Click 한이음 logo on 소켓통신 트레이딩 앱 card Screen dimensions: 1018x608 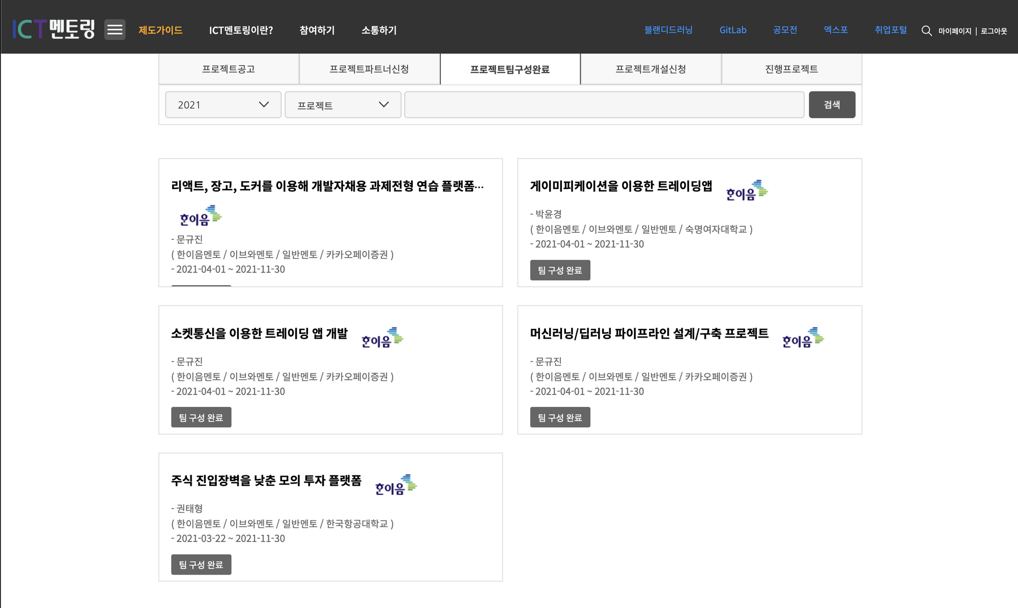point(382,338)
